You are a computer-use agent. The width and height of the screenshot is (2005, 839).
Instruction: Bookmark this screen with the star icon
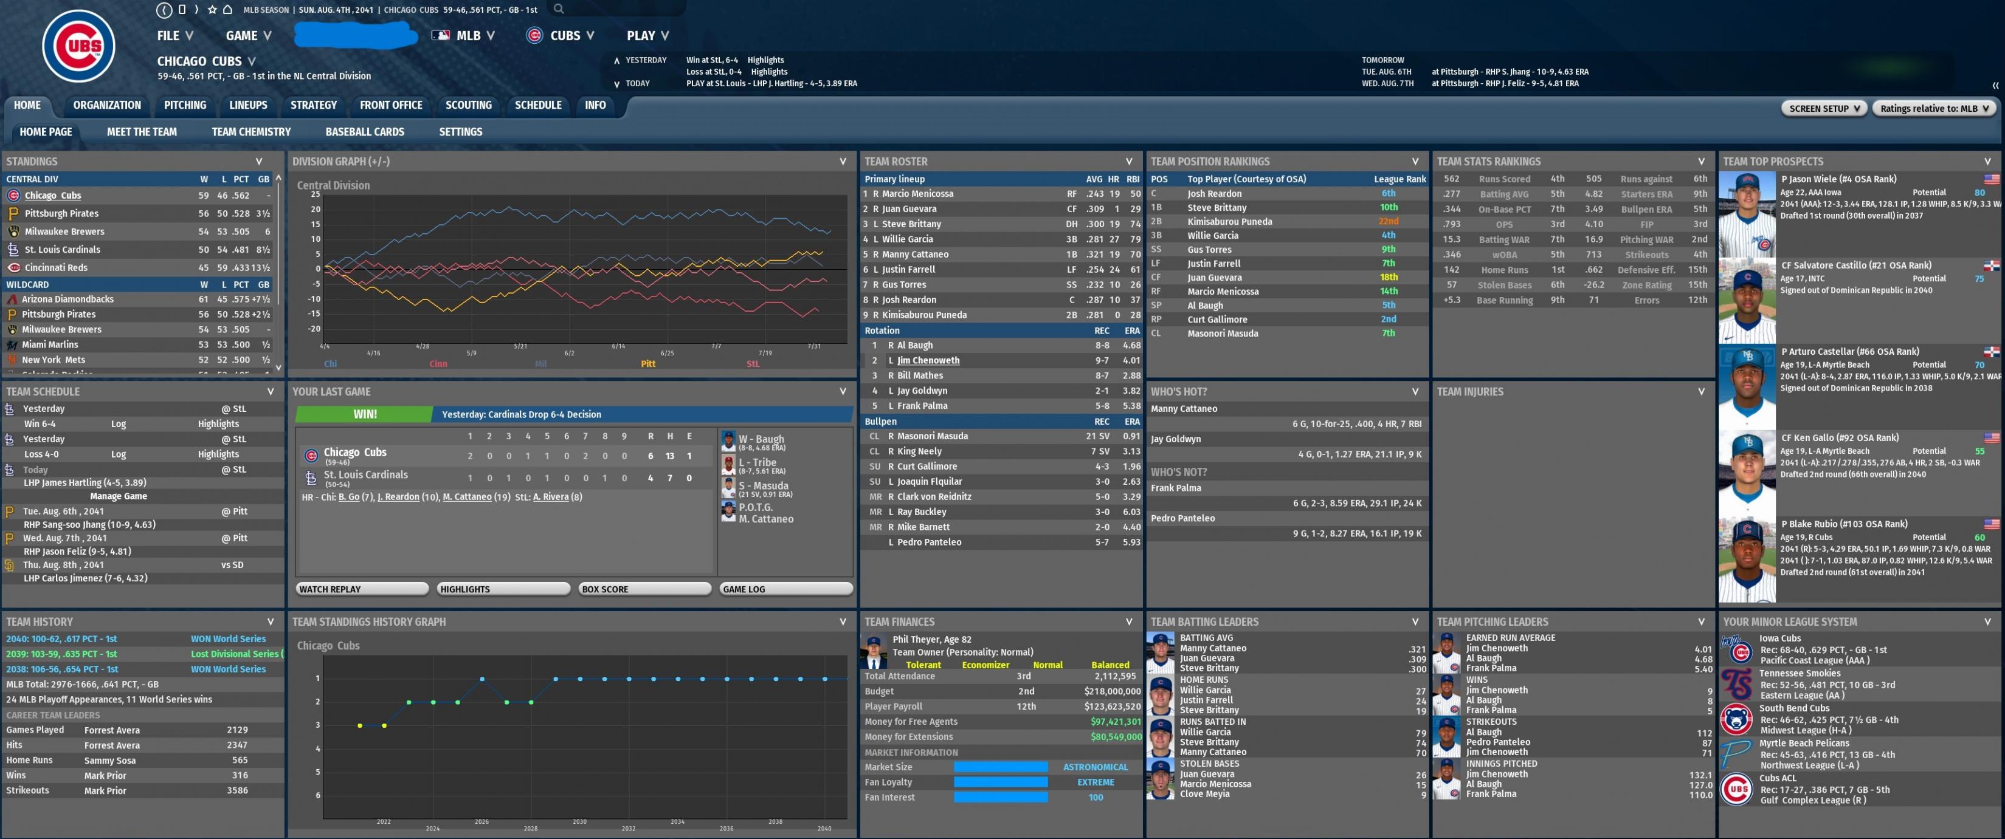[x=212, y=9]
